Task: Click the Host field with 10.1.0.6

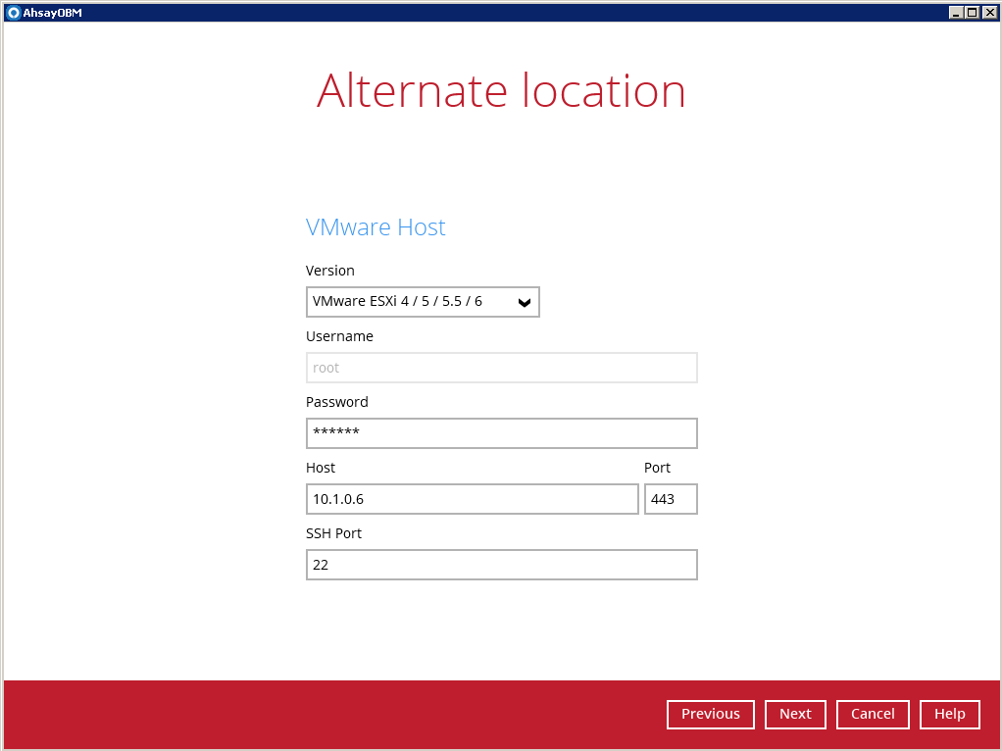Action: 473,499
